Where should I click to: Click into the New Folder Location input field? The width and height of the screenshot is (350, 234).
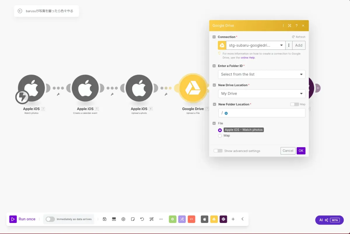262,113
